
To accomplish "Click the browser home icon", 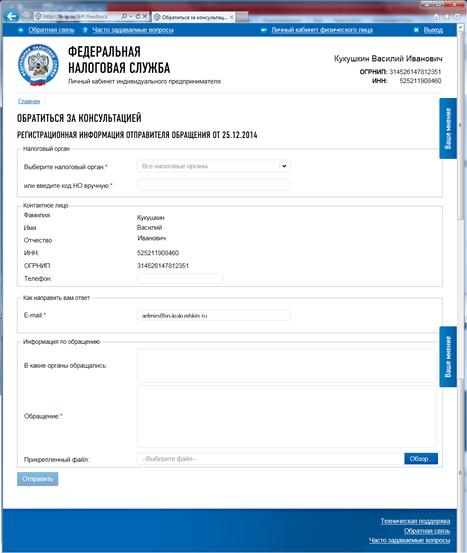I will pyautogui.click(x=436, y=17).
